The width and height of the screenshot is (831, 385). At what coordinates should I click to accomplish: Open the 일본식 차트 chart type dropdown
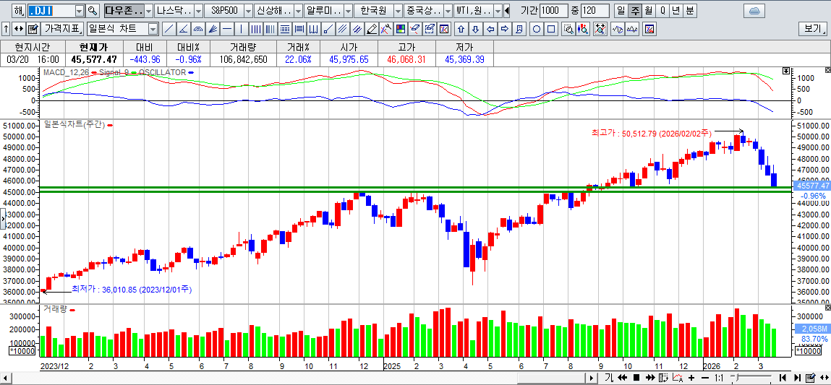pos(153,29)
